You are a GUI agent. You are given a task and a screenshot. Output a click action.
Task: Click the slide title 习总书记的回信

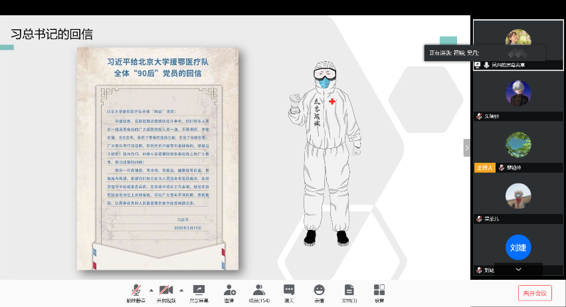pos(52,35)
